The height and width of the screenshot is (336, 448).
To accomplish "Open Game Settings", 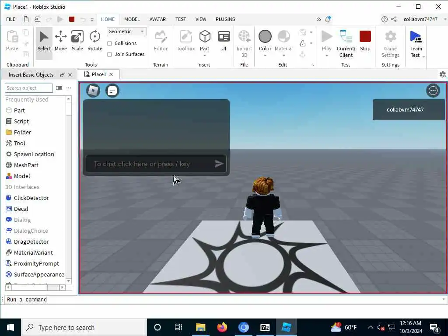I will pyautogui.click(x=390, y=43).
